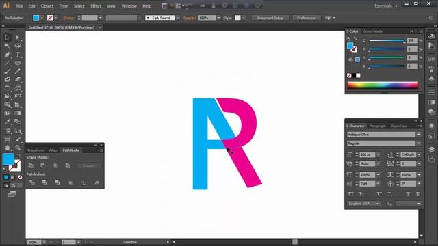Select the Eraser tool

pos(18,79)
